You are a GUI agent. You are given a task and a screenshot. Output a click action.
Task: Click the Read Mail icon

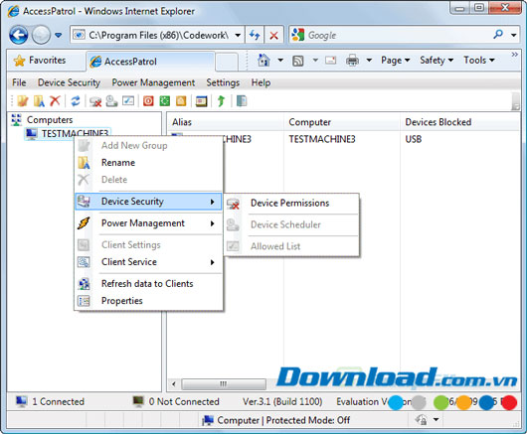point(331,61)
